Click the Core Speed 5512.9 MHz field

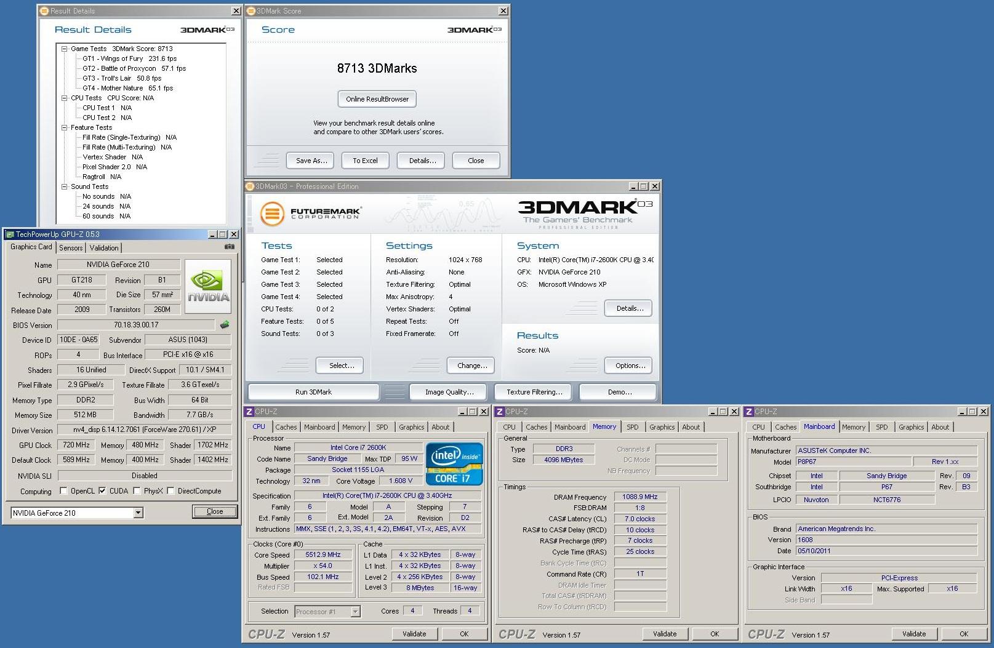pos(323,554)
